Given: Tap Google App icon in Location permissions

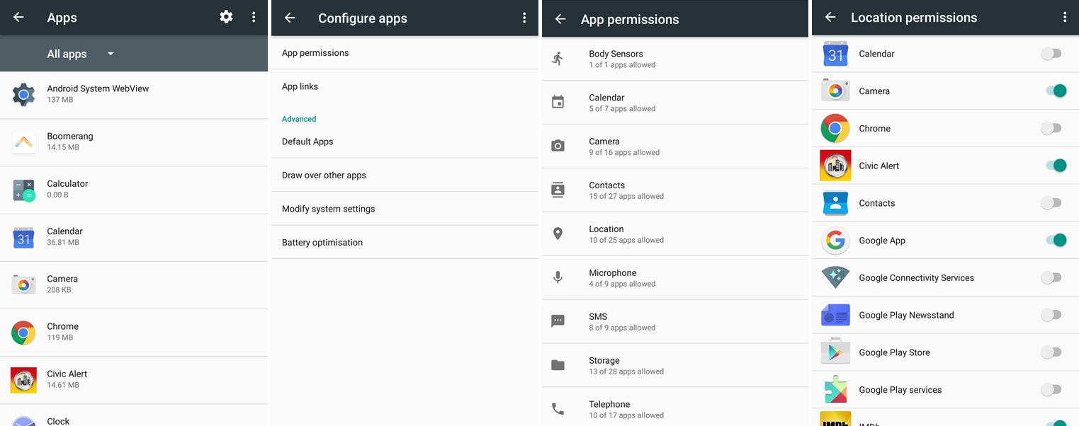Looking at the screenshot, I should pos(835,241).
